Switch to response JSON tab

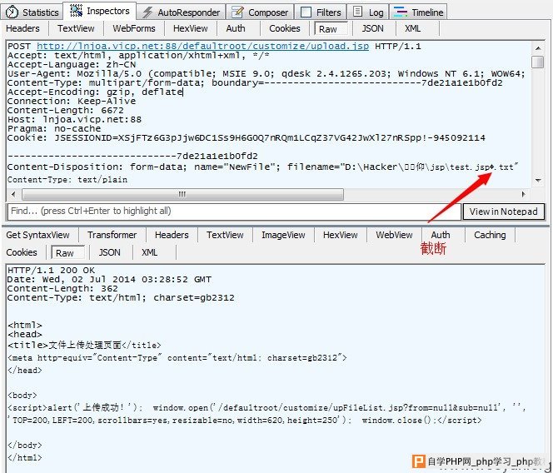pos(110,252)
